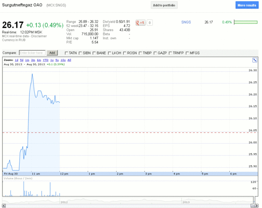Viewport: 262px width, 208px height.
Task: Switch chart zoom to 6m
Action: (x=39, y=60)
